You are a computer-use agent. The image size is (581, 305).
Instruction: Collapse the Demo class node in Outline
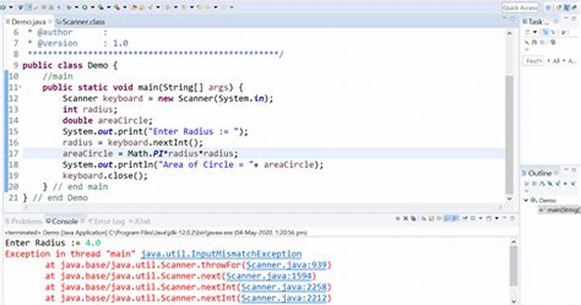(526, 200)
